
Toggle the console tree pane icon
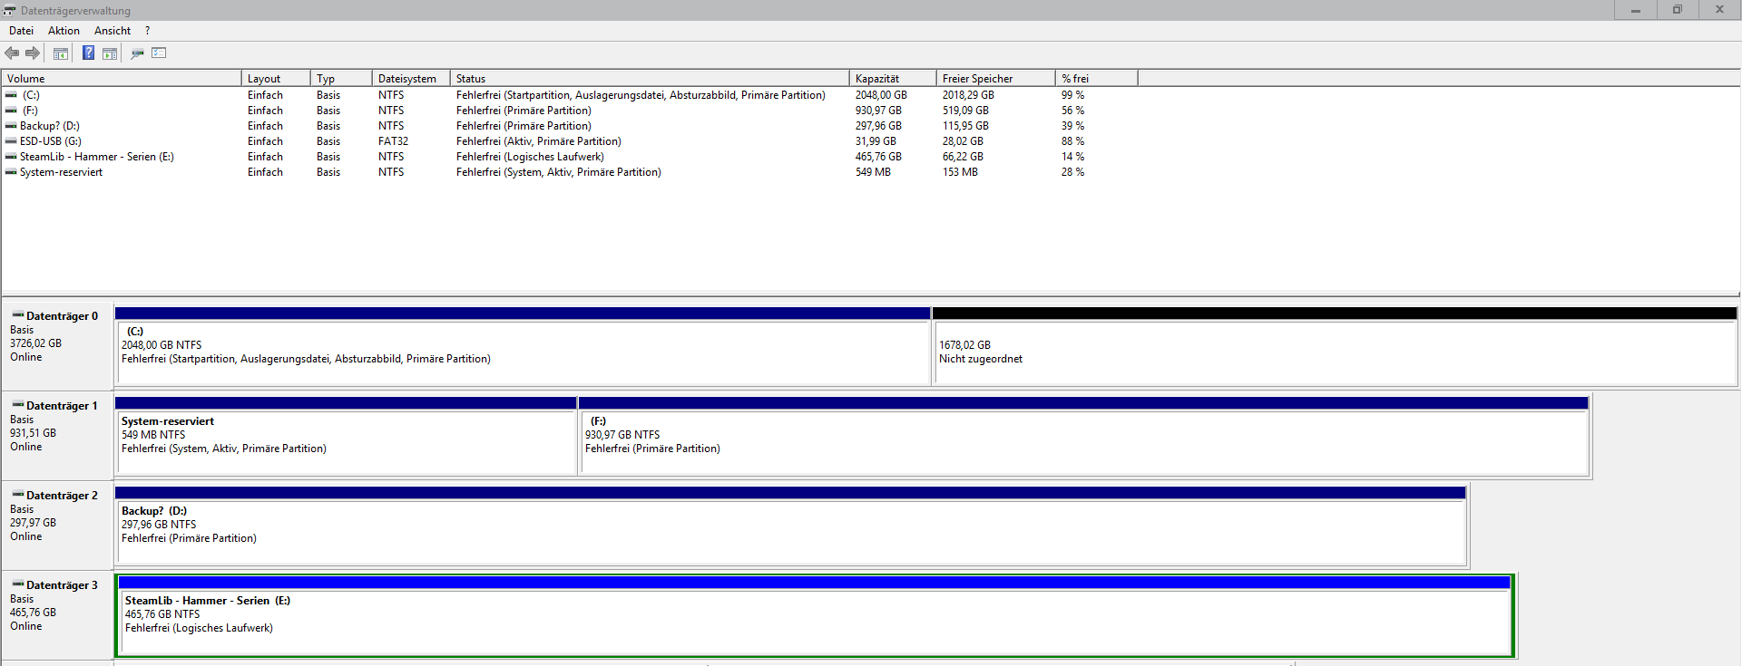(61, 53)
